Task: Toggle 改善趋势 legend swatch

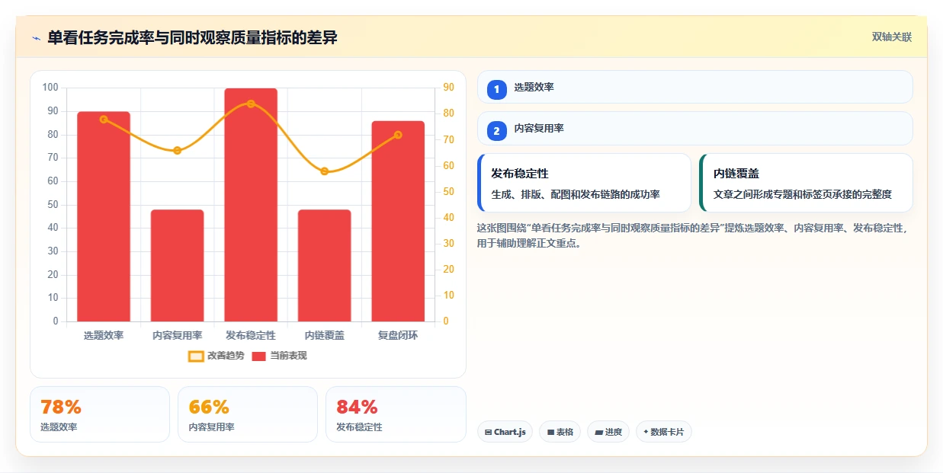Action: (x=196, y=356)
